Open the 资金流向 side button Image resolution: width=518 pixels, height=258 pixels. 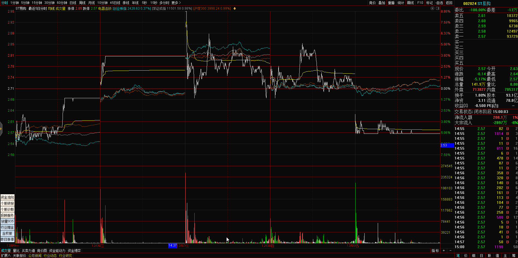click(7, 197)
